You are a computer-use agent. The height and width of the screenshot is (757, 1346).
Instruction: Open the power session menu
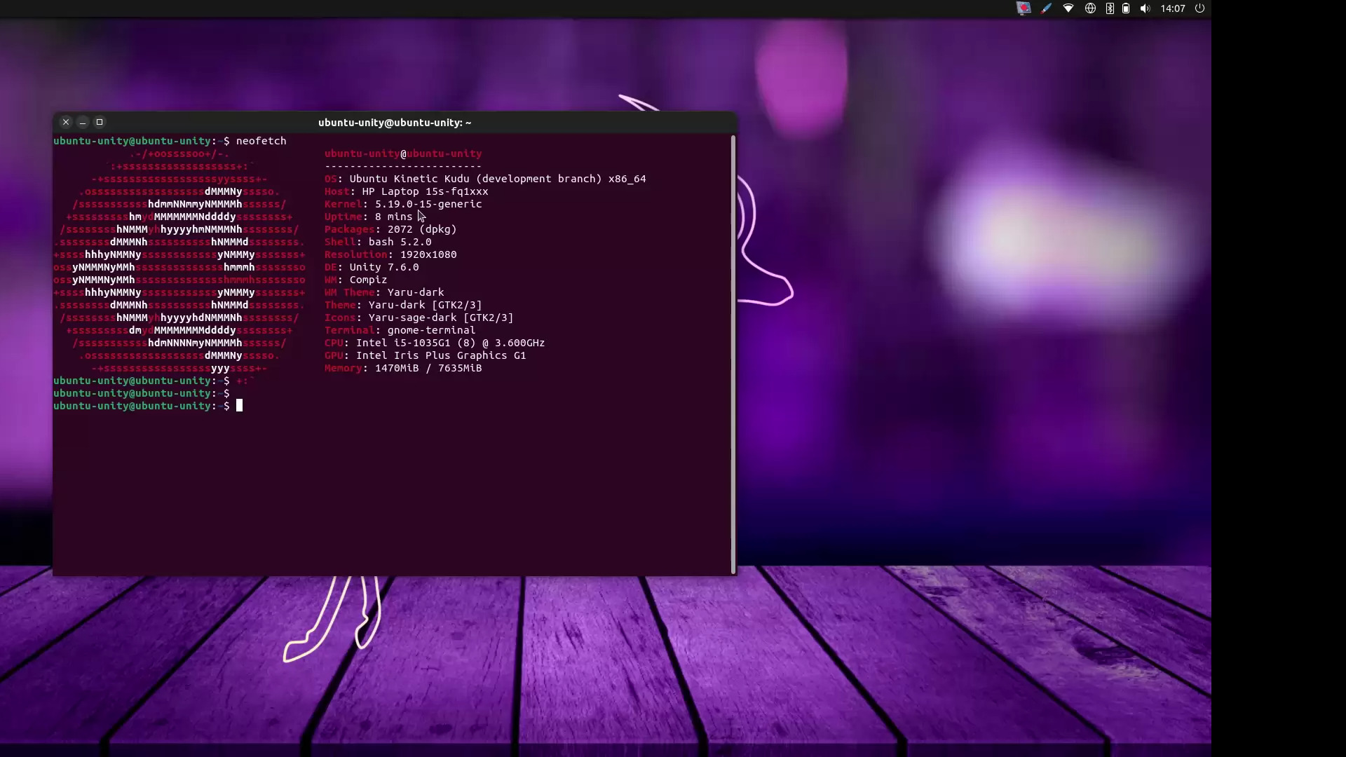point(1199,8)
